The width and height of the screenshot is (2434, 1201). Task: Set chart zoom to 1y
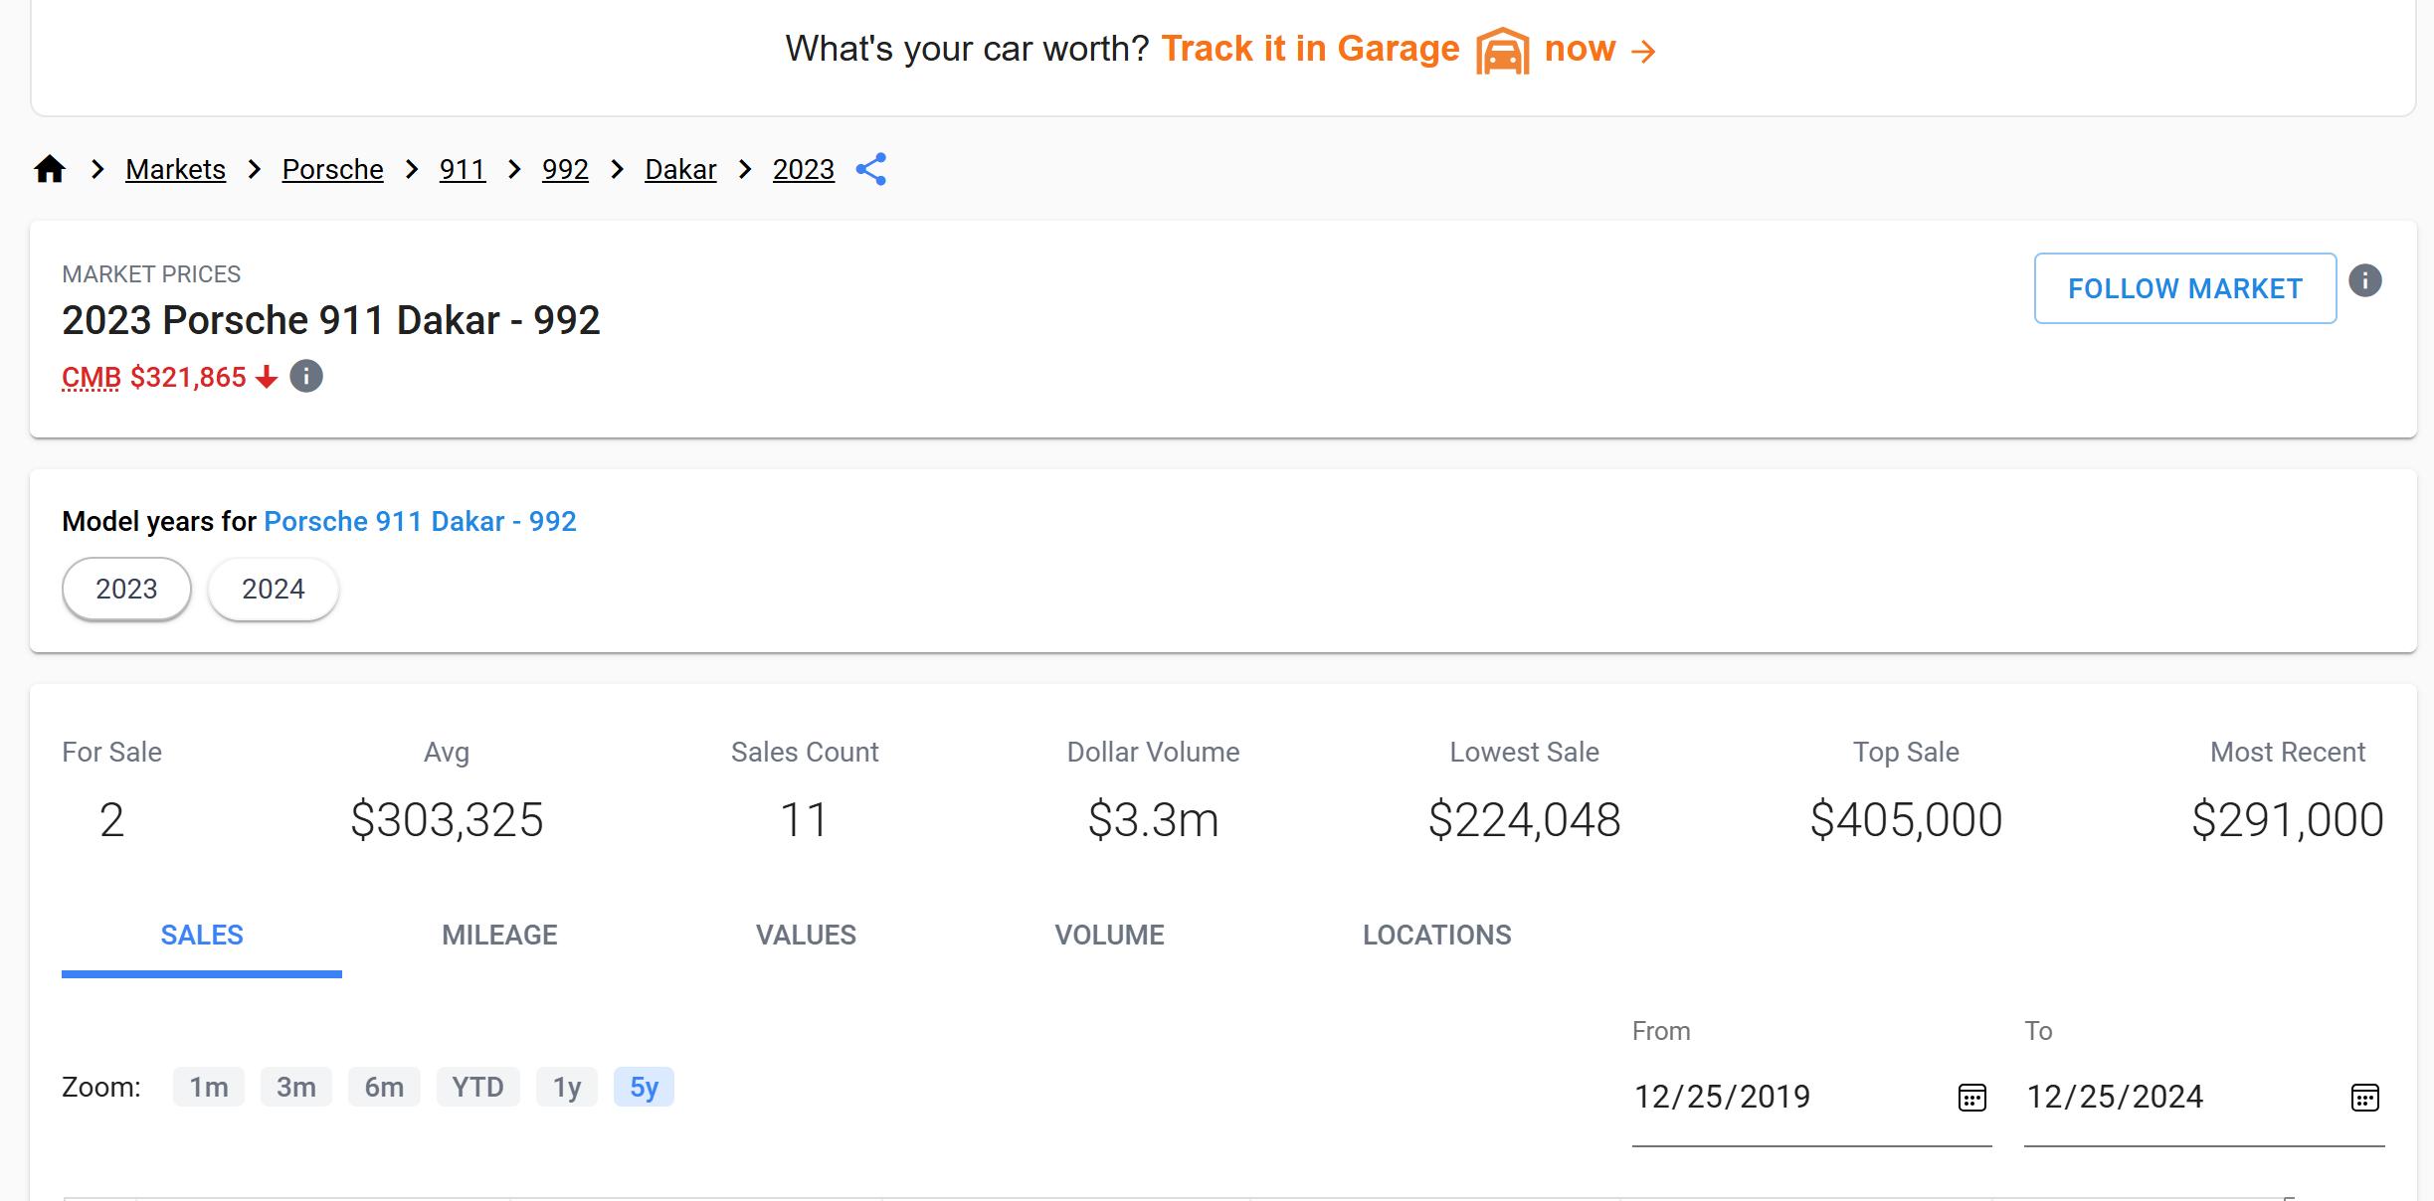click(566, 1087)
